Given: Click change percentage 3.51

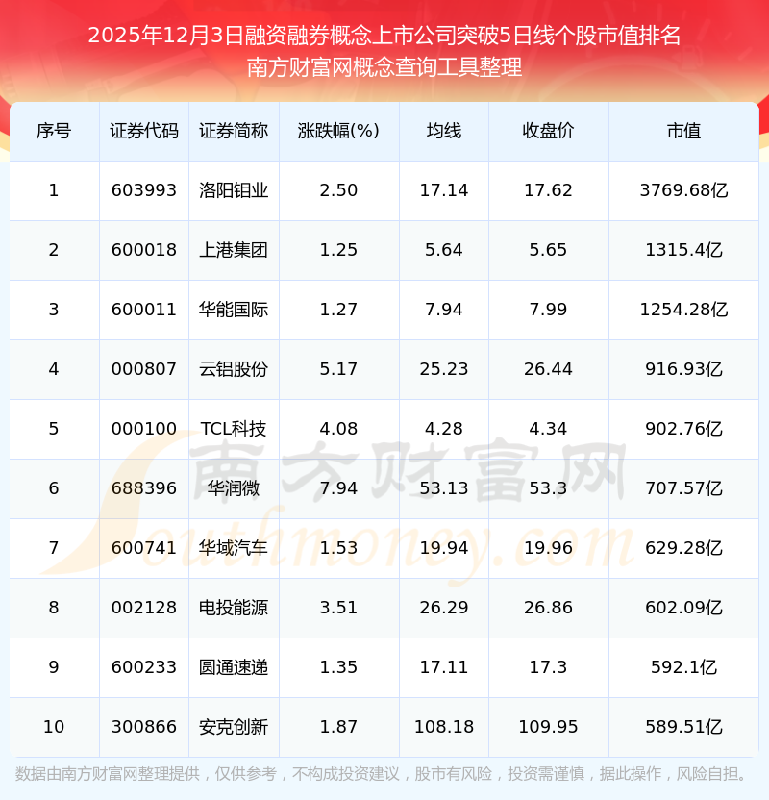Looking at the screenshot, I should click(x=338, y=608).
